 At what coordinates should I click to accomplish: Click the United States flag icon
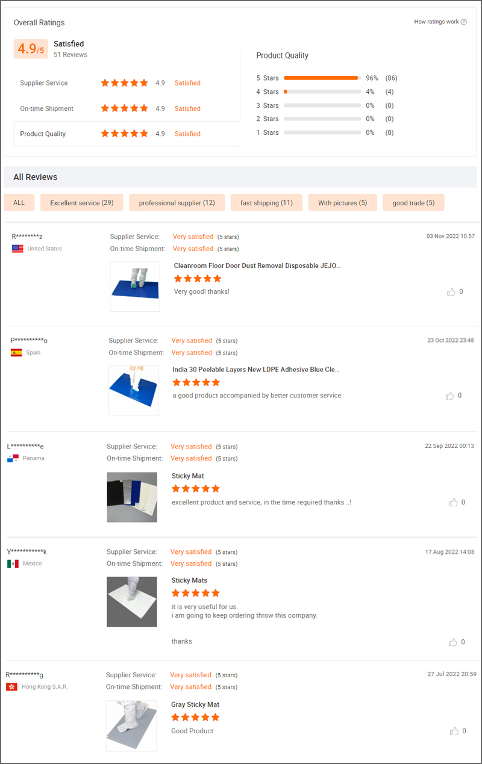click(x=17, y=249)
